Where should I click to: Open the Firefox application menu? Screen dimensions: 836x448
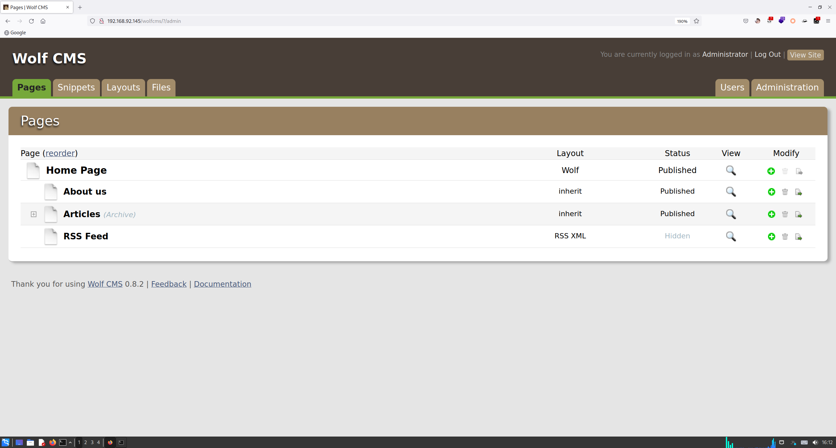(828, 21)
